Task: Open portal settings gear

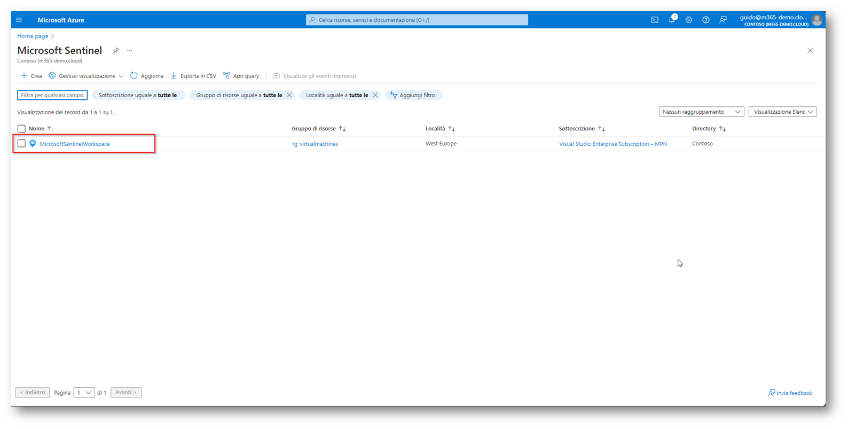Action: [x=689, y=20]
